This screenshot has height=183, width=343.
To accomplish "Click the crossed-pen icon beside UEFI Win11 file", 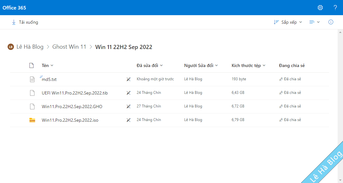I will coord(128,93).
